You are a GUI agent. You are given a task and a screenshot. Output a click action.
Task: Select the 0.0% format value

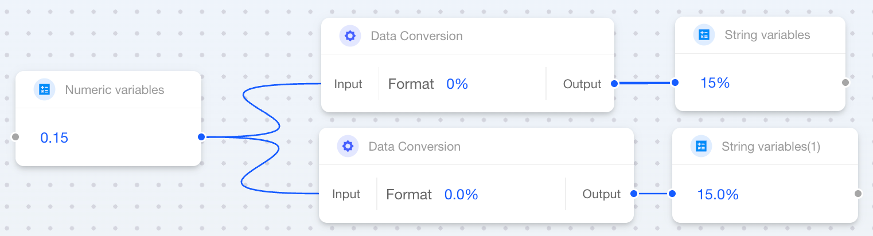(x=461, y=195)
